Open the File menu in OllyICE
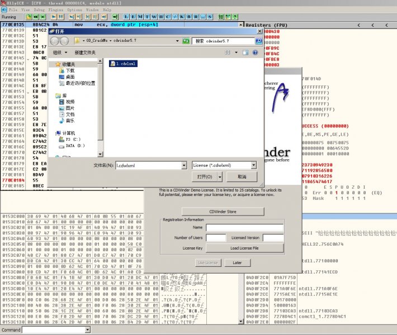This screenshot has width=397, height=335. click(13, 10)
